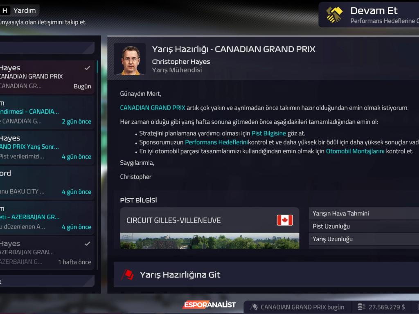
Task: Click the CANADIAN GRAND PRIX link in the message
Action: [x=152, y=108]
